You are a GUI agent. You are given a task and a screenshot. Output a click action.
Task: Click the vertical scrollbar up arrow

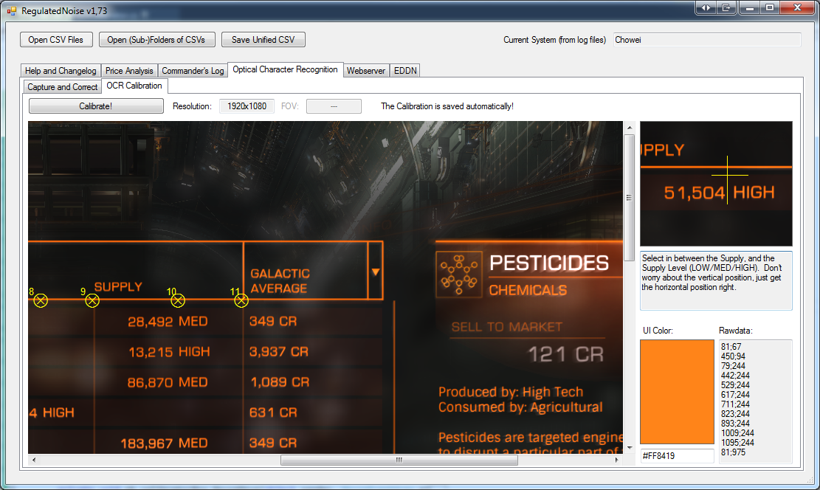[x=630, y=128]
